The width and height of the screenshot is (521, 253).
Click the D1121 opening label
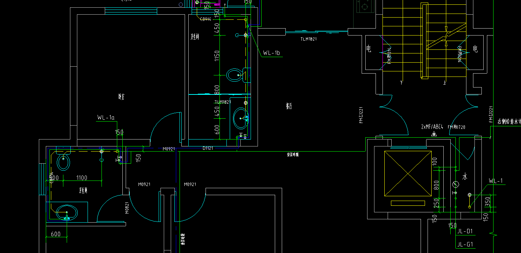[208, 148]
